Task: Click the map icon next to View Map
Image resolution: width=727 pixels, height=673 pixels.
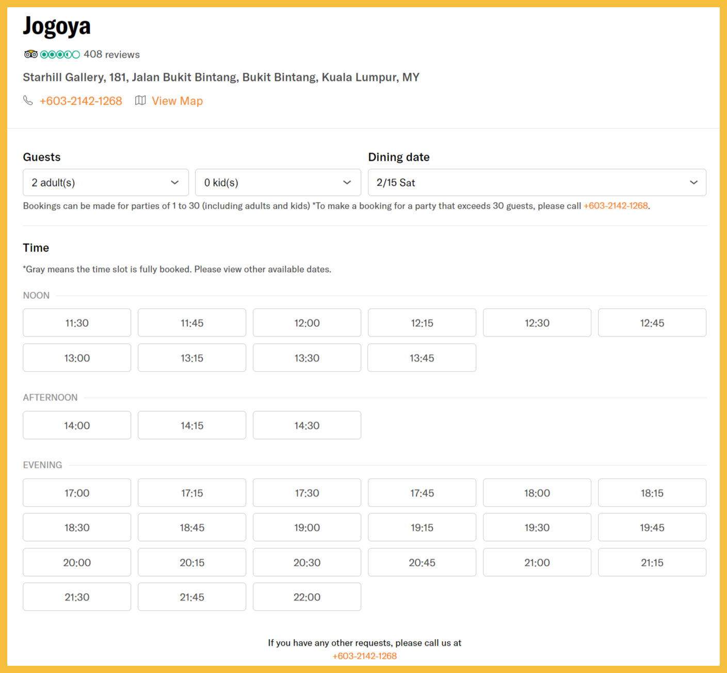Action: point(140,100)
